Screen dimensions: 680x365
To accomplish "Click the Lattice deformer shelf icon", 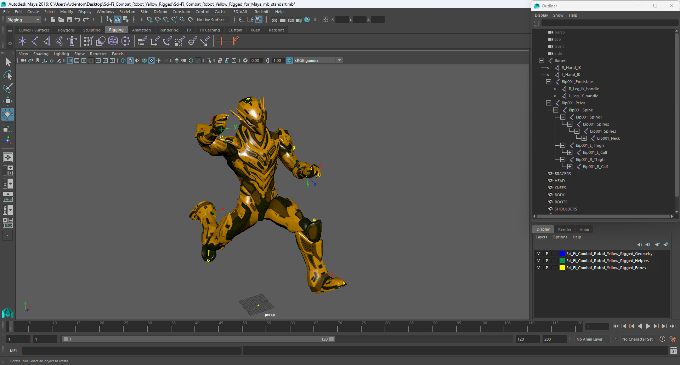I will (113, 41).
